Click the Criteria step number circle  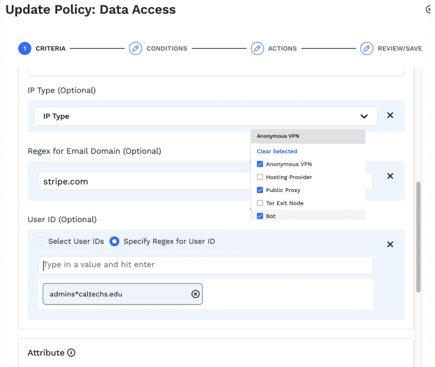coord(25,48)
